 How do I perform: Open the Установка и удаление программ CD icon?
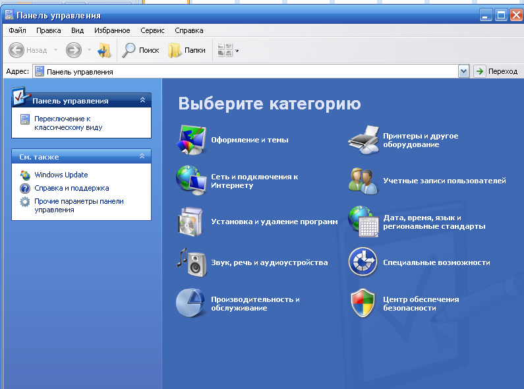[190, 222]
